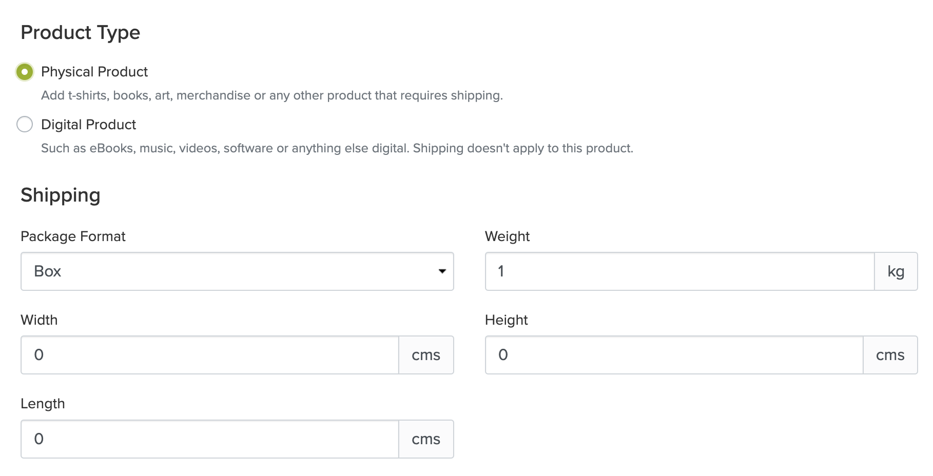Click the Package Format field label
Image resolution: width=933 pixels, height=476 pixels.
tap(73, 236)
